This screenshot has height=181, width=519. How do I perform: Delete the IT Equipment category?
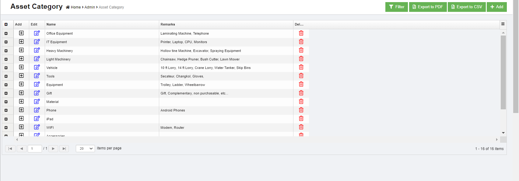(x=301, y=42)
